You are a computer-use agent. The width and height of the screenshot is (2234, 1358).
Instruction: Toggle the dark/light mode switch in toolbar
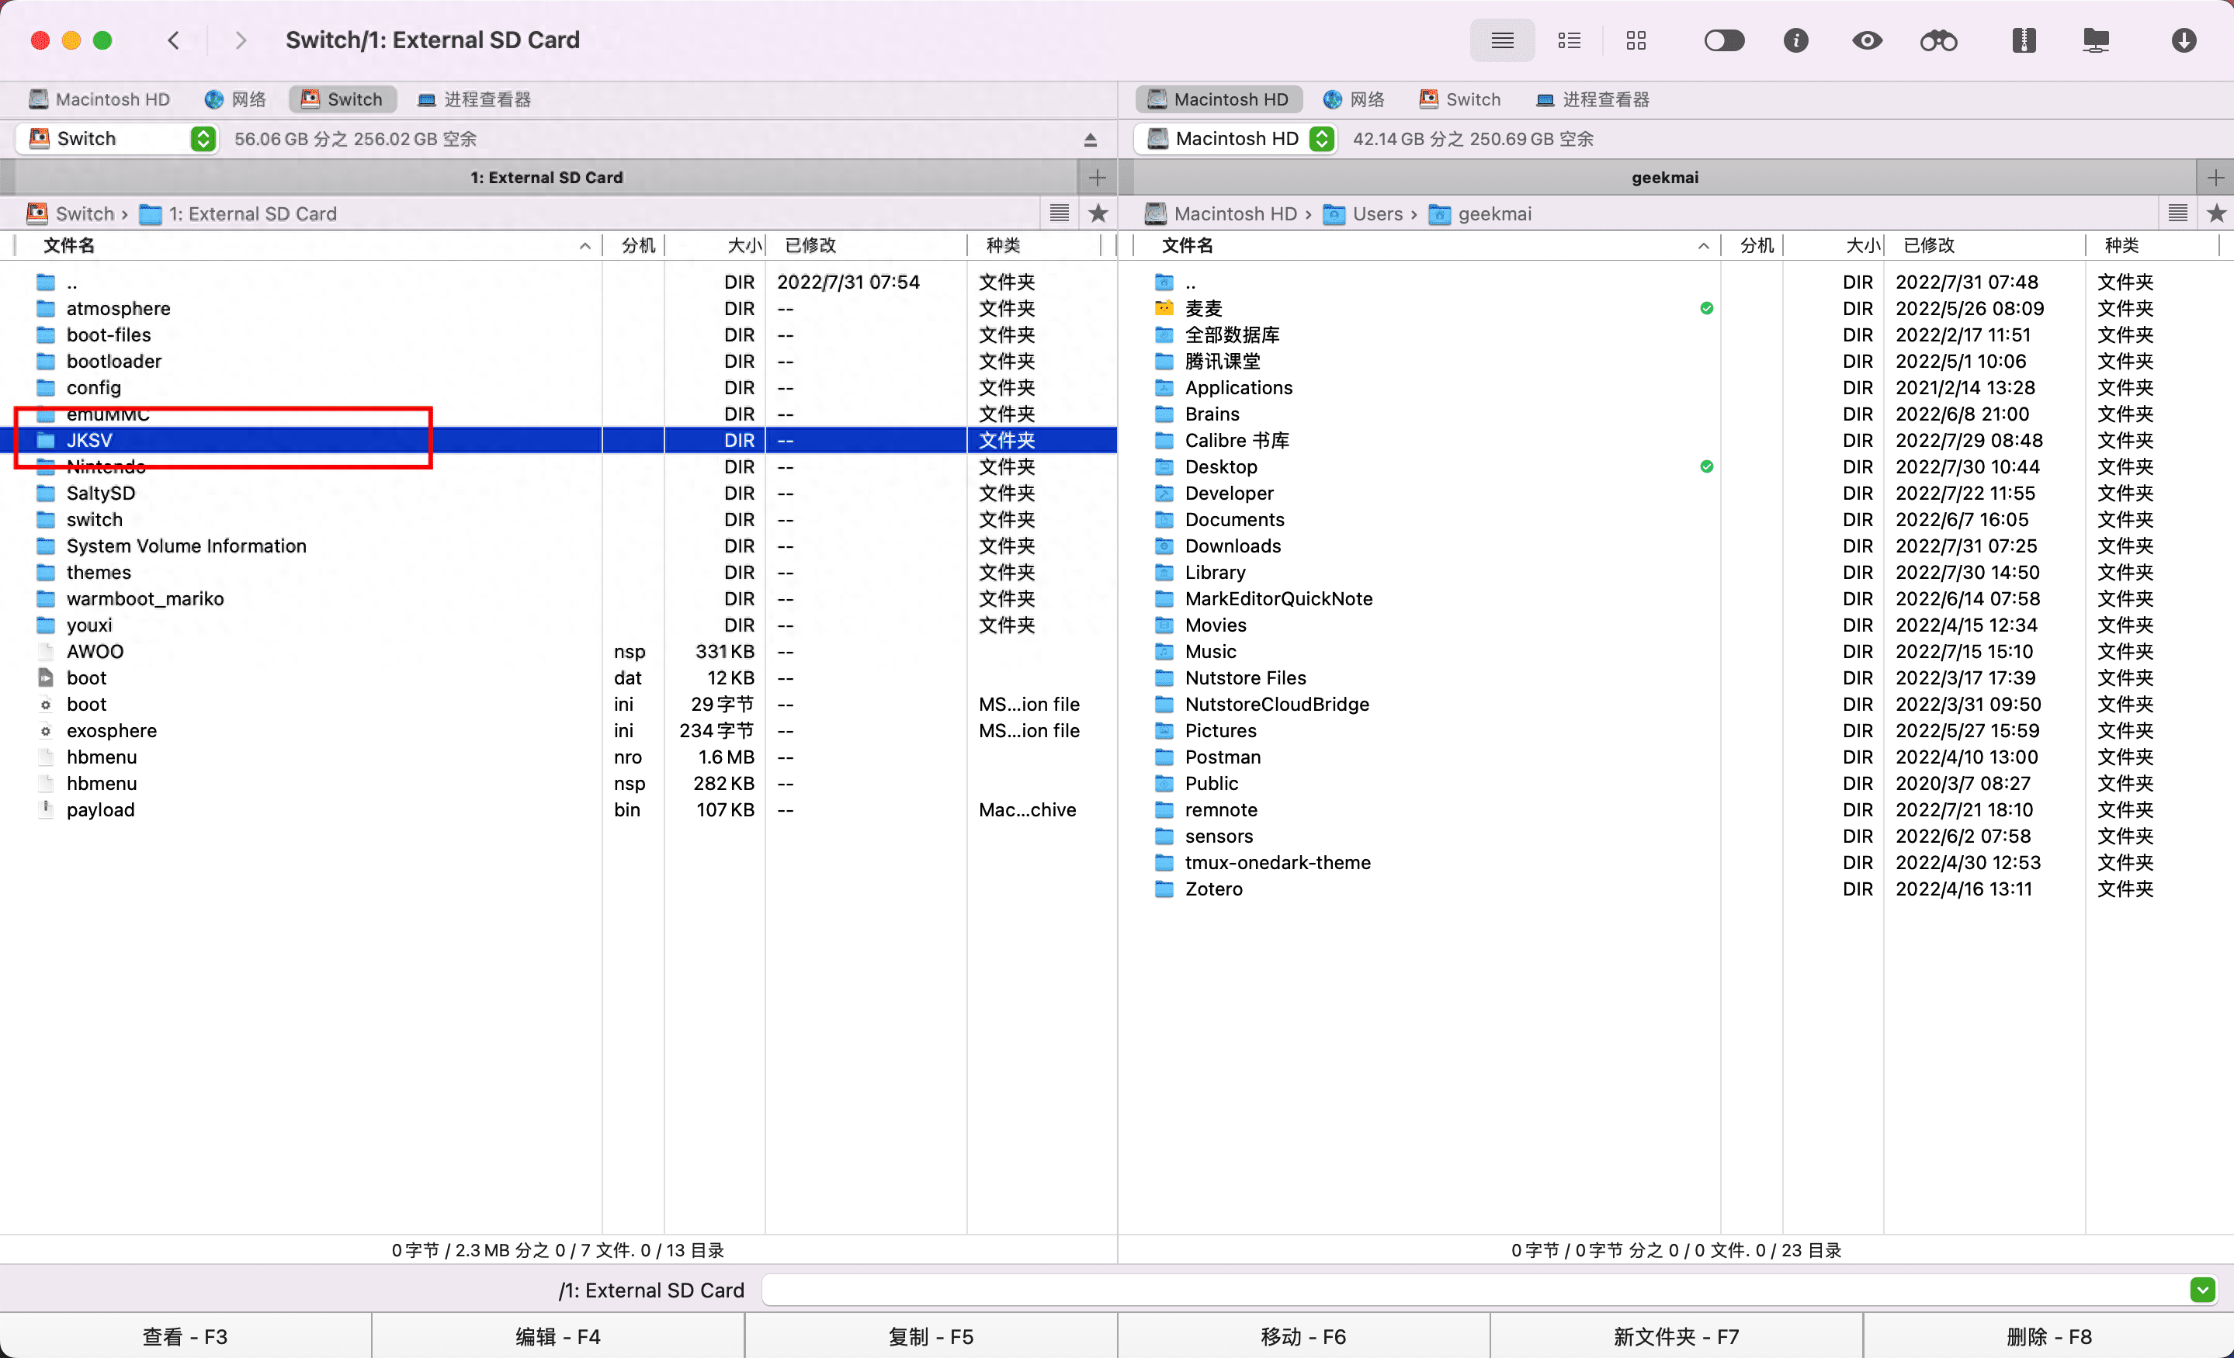1723,40
